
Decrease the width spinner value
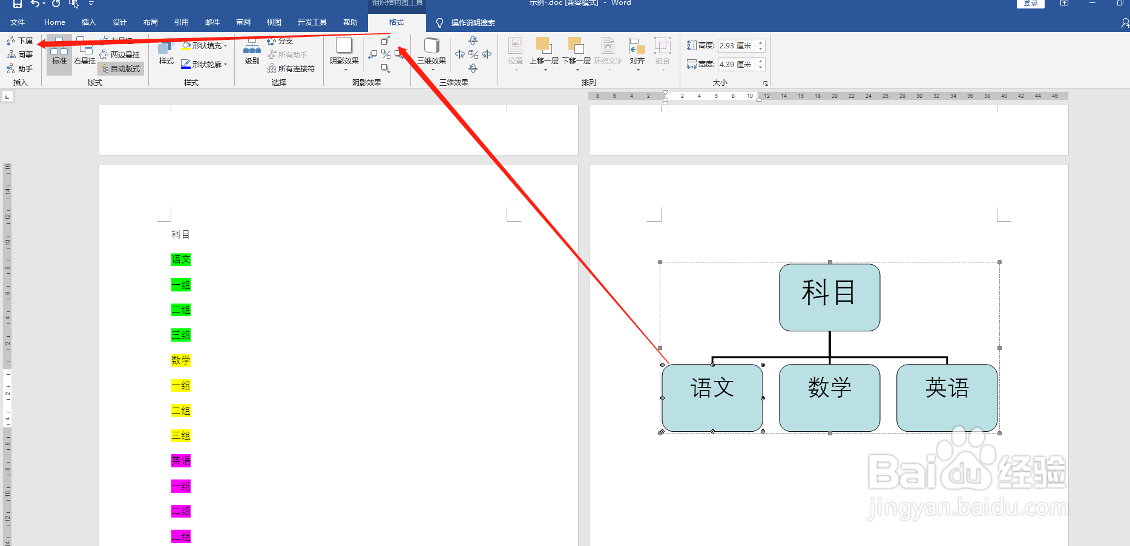click(761, 68)
